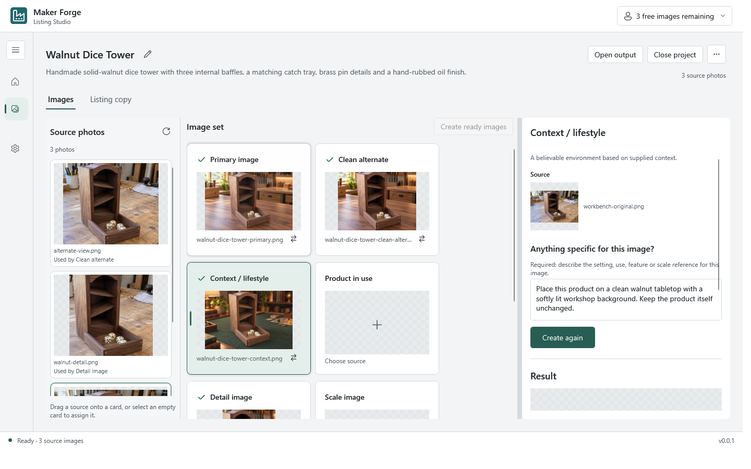This screenshot has height=469, width=751.
Task: Select the Primary image card
Action: (x=249, y=200)
